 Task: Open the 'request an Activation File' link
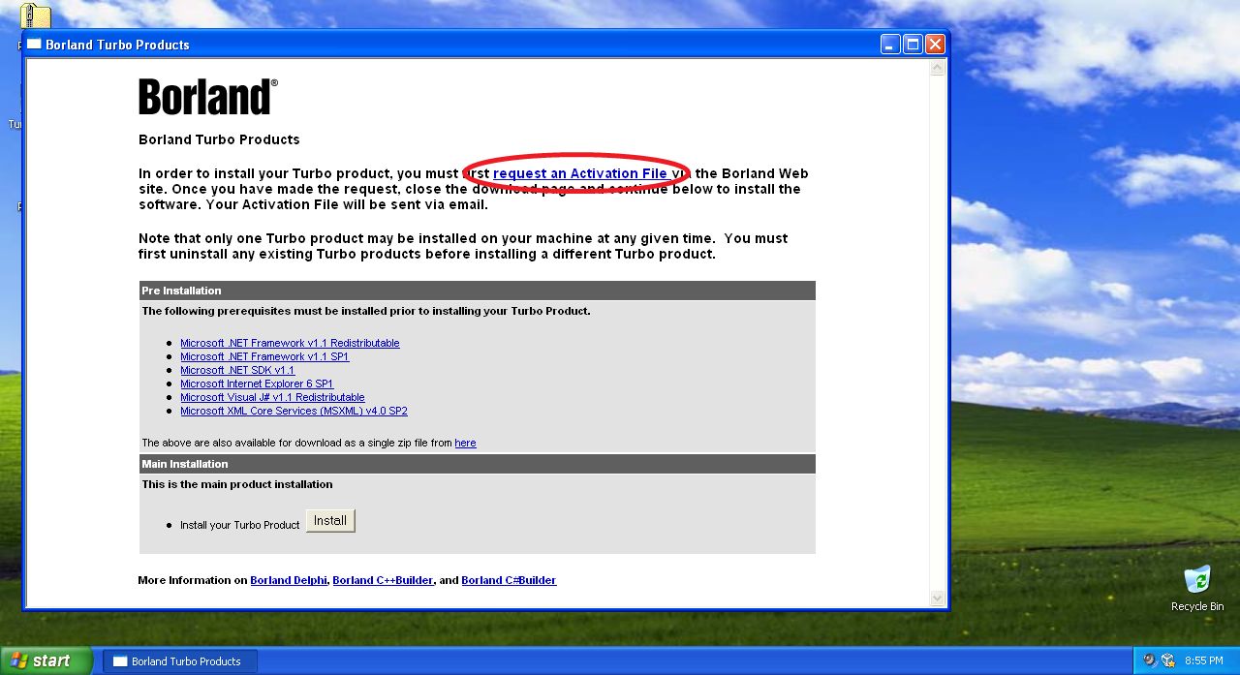click(x=579, y=173)
